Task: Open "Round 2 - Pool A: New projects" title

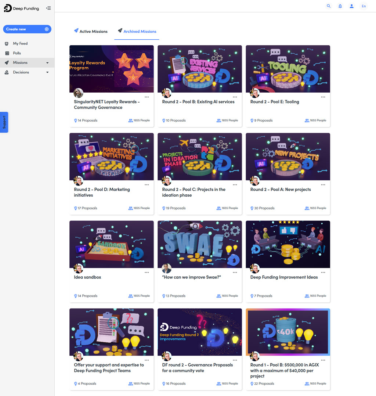Action: 281,190
